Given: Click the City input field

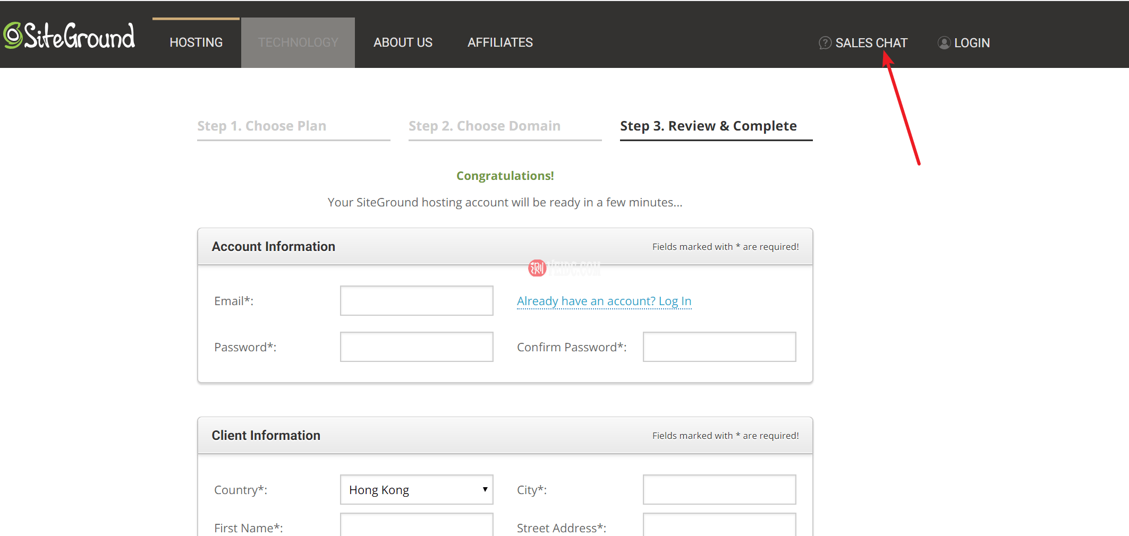Looking at the screenshot, I should (x=719, y=490).
